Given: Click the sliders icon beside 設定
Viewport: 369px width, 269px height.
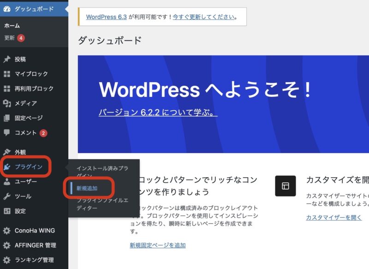Looking at the screenshot, I should 7,211.
